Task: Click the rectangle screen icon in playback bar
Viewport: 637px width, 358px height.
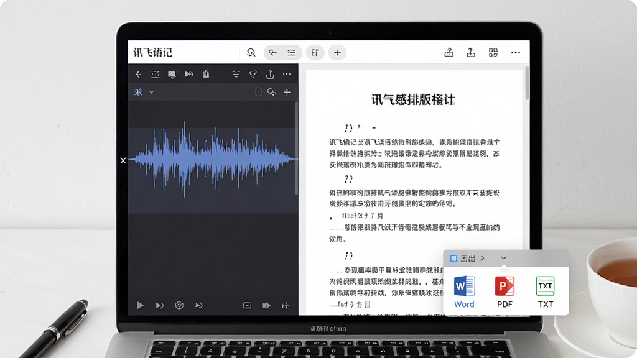Action: point(247,305)
